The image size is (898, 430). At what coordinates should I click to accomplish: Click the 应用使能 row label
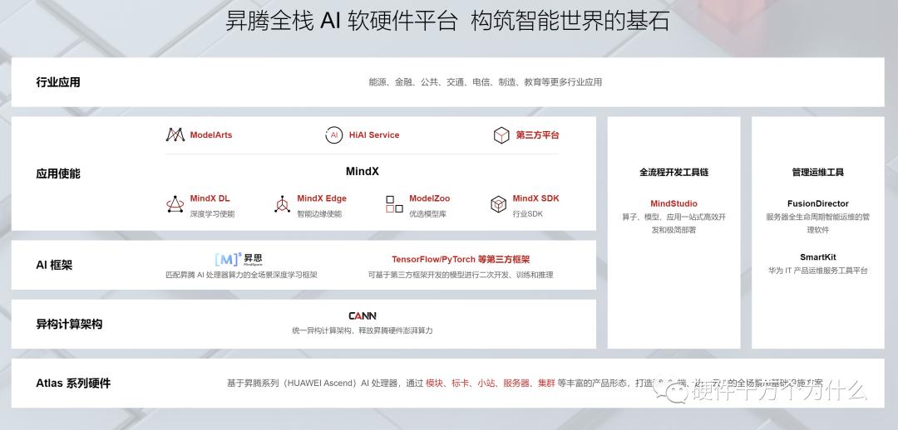(58, 173)
